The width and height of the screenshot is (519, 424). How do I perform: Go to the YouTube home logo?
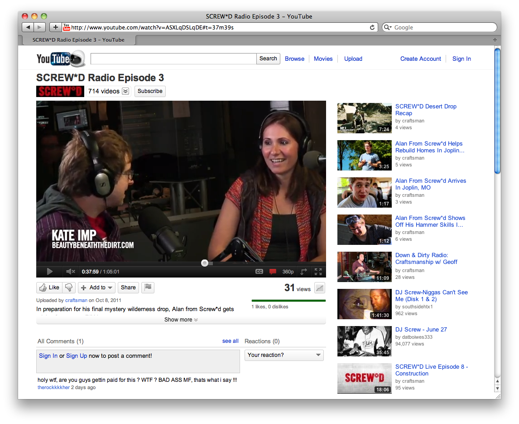(x=61, y=58)
